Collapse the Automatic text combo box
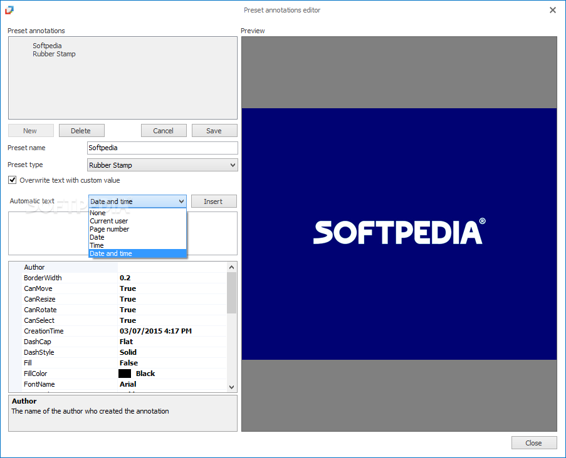The height and width of the screenshot is (458, 566). pyautogui.click(x=181, y=201)
